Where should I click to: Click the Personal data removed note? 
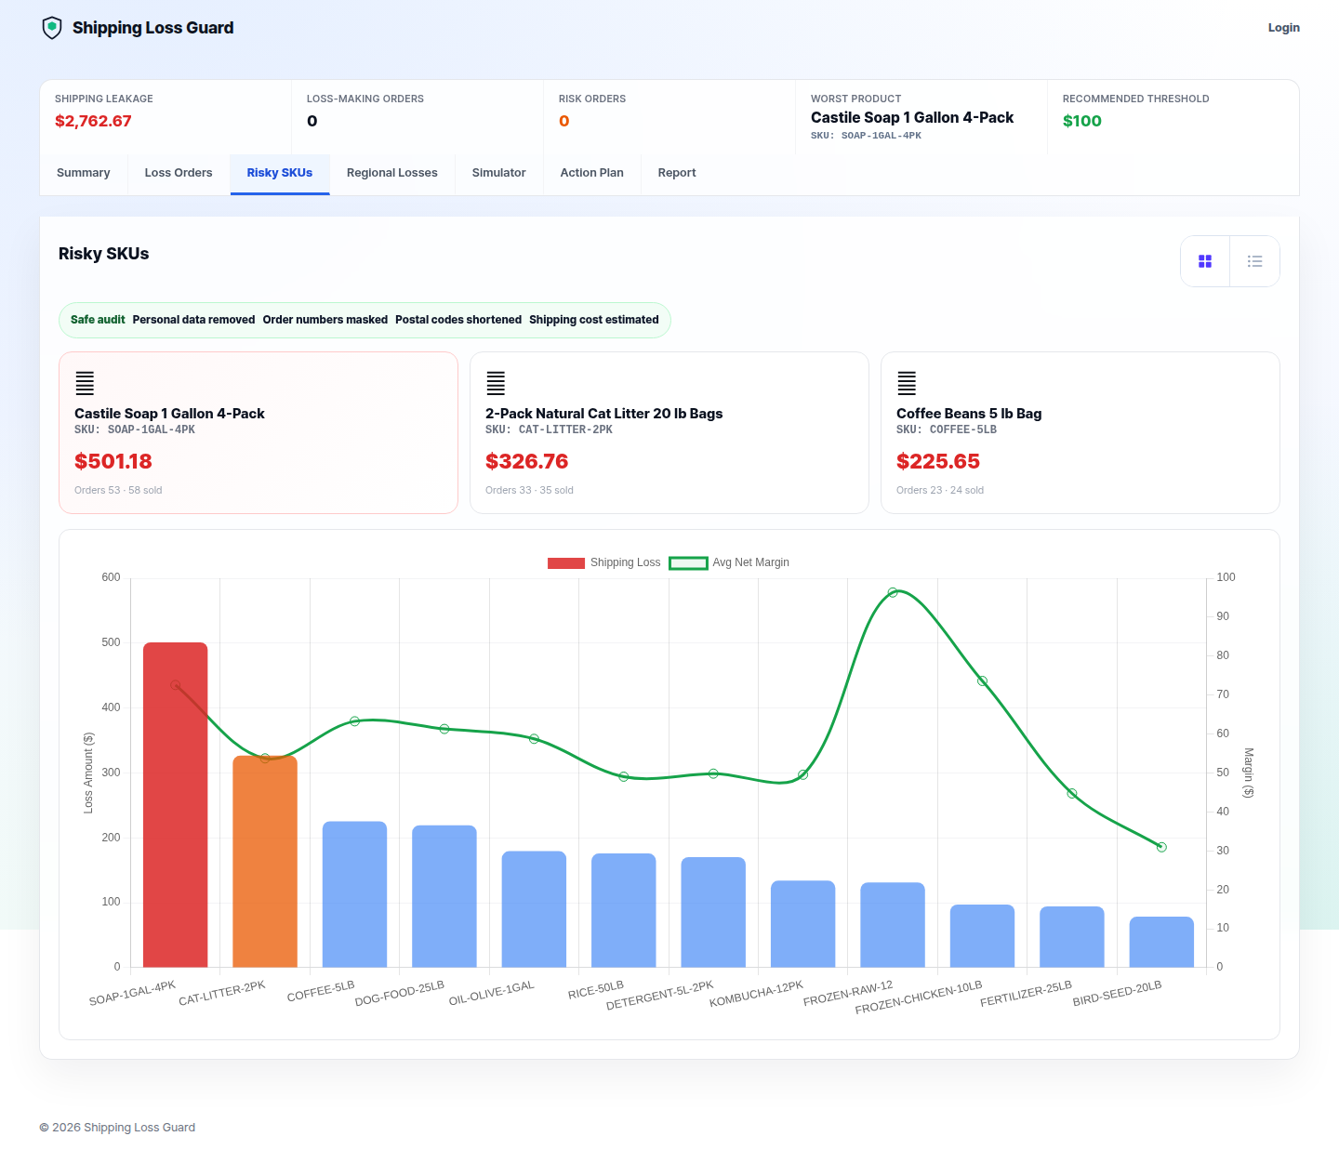coord(193,320)
